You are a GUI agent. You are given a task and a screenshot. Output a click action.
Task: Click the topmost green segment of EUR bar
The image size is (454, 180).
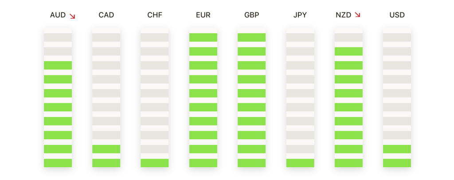pos(203,37)
